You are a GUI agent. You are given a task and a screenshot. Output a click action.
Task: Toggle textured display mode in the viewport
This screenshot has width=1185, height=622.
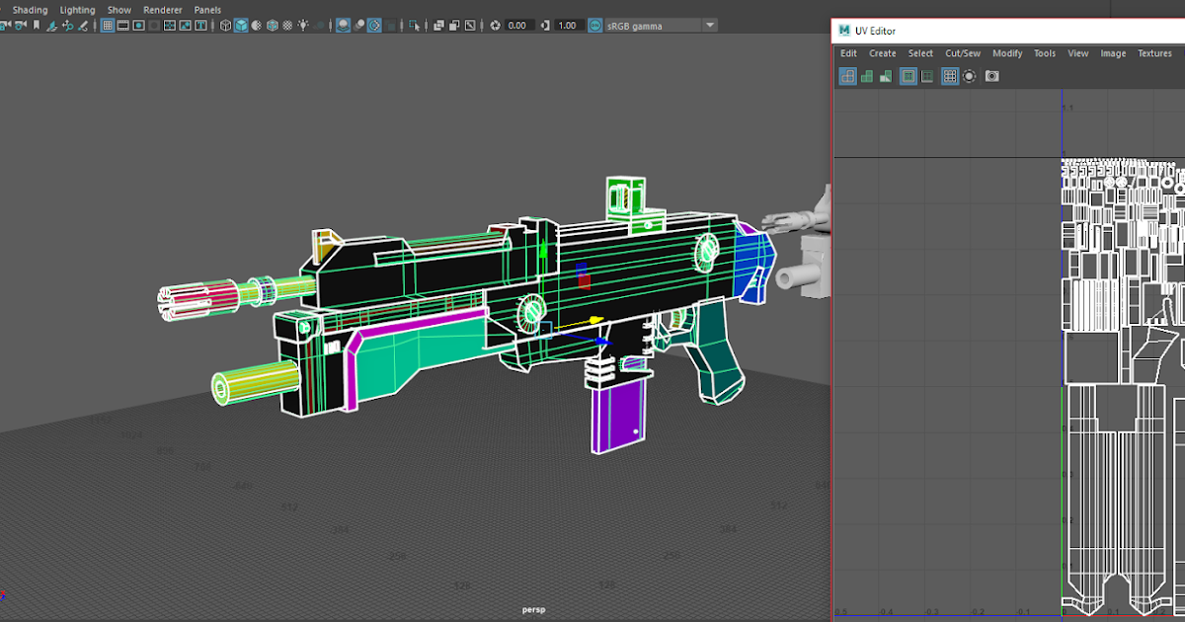click(271, 25)
